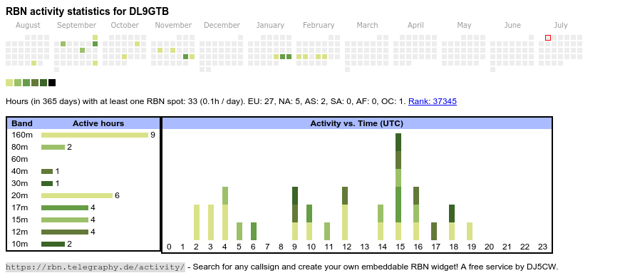Viewport: 620px width, 278px height.
Task: Click the activity bar above hour 12
Action: (345, 214)
